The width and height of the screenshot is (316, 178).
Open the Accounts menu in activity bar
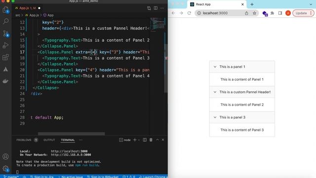point(5,156)
